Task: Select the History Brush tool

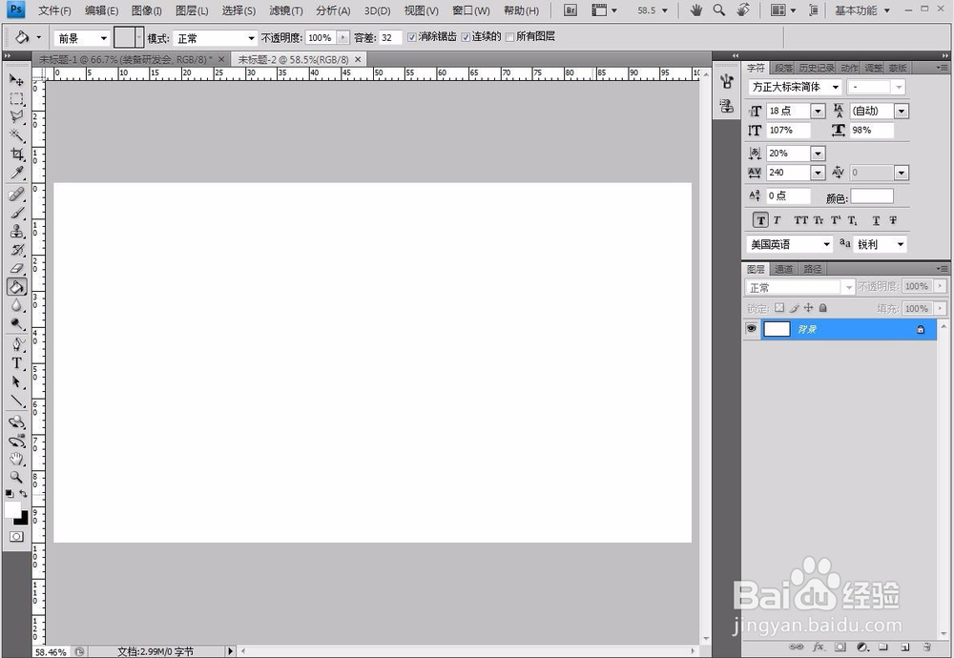Action: pos(16,250)
